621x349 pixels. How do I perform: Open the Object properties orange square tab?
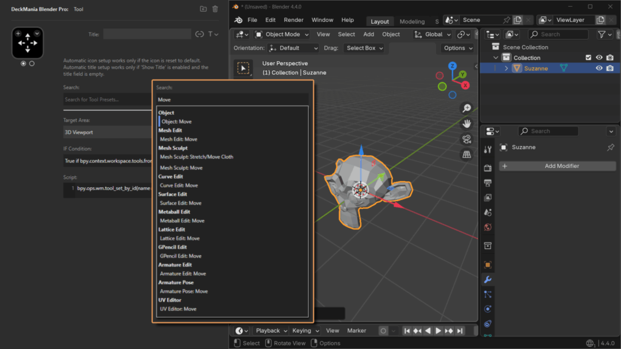(x=488, y=265)
